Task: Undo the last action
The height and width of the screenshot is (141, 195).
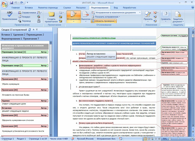Action: [16, 3]
